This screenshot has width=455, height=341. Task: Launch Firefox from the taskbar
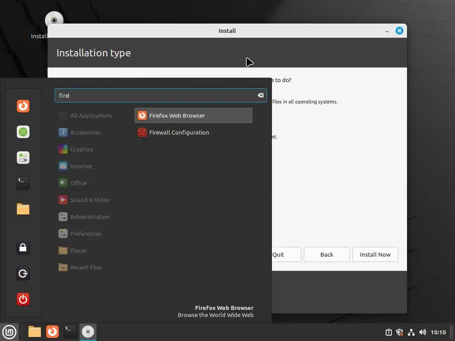point(52,332)
